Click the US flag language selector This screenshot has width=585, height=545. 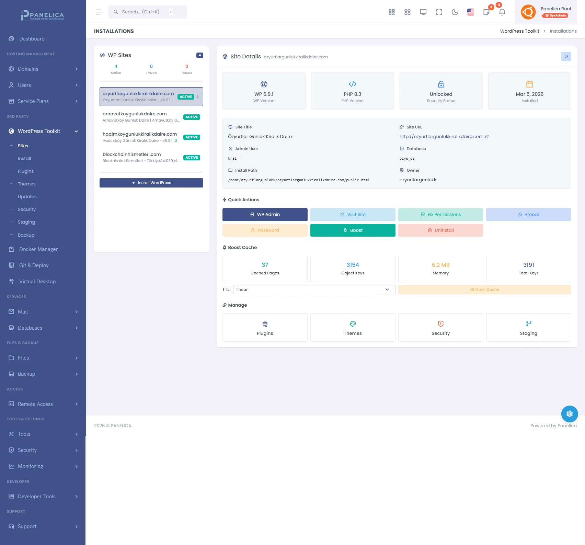470,12
